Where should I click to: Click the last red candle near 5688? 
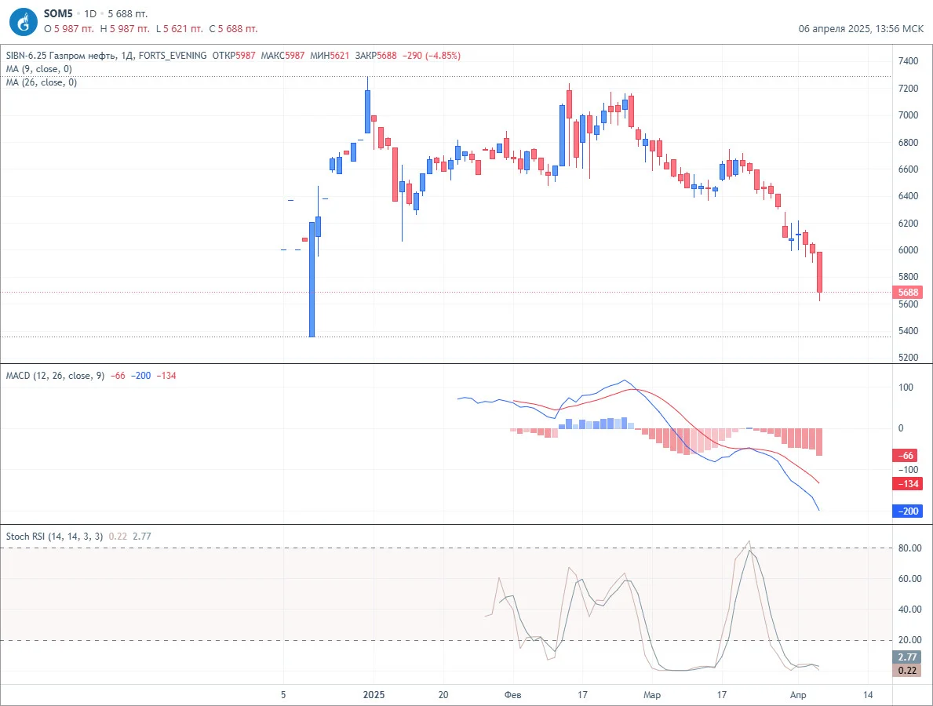819,272
